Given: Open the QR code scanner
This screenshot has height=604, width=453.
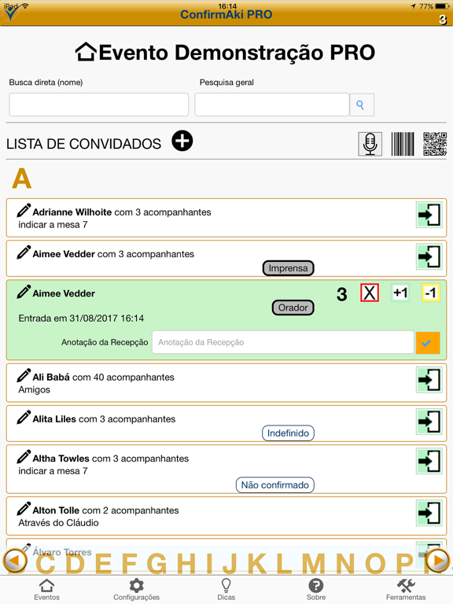Looking at the screenshot, I should [435, 144].
